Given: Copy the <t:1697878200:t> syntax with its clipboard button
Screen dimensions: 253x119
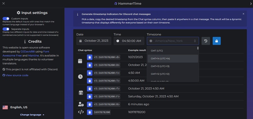Looking at the screenshot, I should (89, 73).
